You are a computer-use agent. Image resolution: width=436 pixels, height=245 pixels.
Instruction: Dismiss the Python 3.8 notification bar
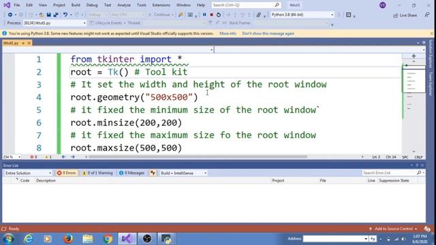431,33
